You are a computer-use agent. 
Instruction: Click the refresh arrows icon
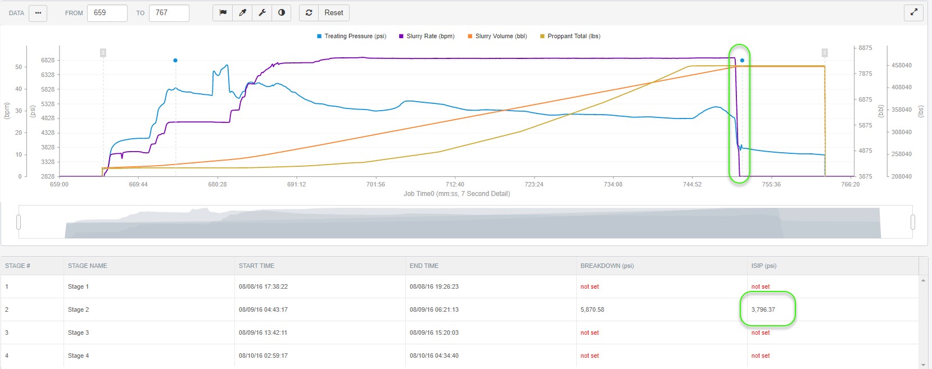pos(309,13)
